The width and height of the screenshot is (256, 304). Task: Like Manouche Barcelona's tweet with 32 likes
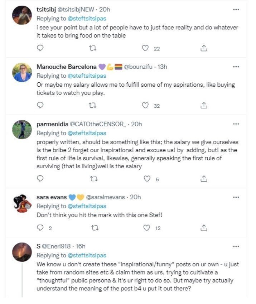point(145,105)
